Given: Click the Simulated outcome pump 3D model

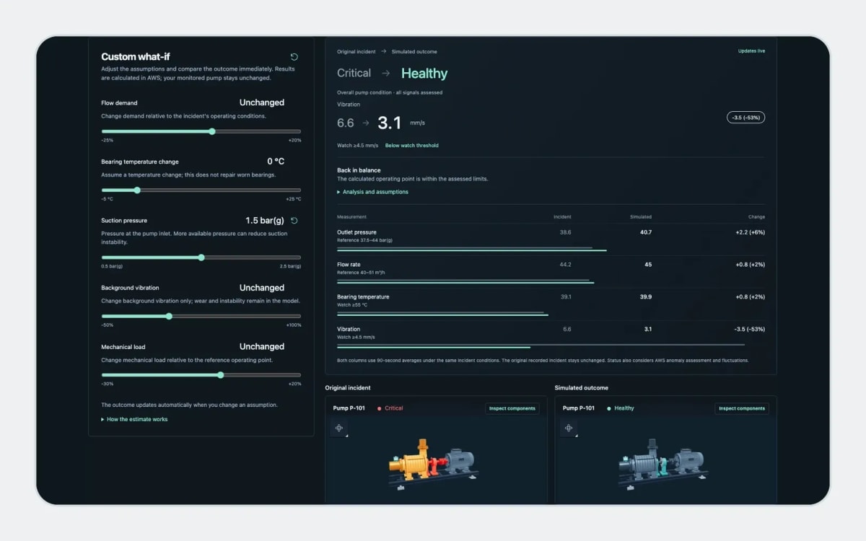Looking at the screenshot, I should click(x=662, y=463).
